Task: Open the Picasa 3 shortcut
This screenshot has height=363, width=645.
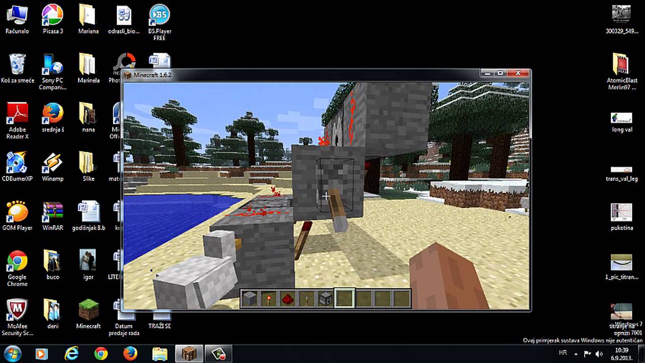Action: point(52,19)
